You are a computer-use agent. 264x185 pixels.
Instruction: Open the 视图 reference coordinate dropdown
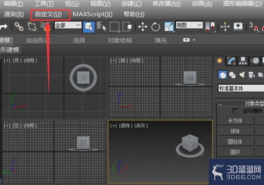click(x=189, y=25)
